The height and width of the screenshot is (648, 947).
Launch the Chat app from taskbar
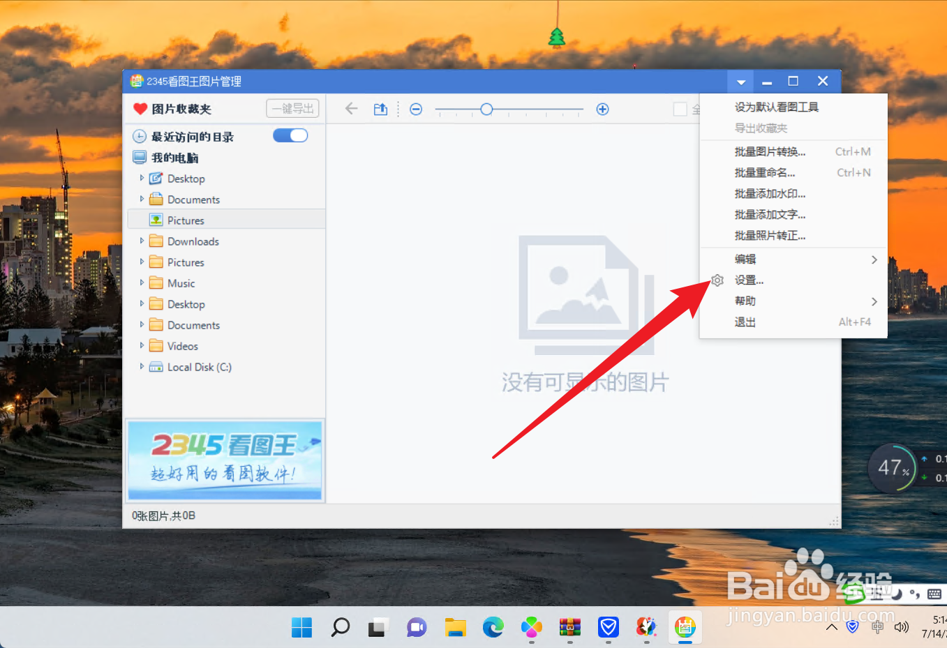click(x=417, y=627)
